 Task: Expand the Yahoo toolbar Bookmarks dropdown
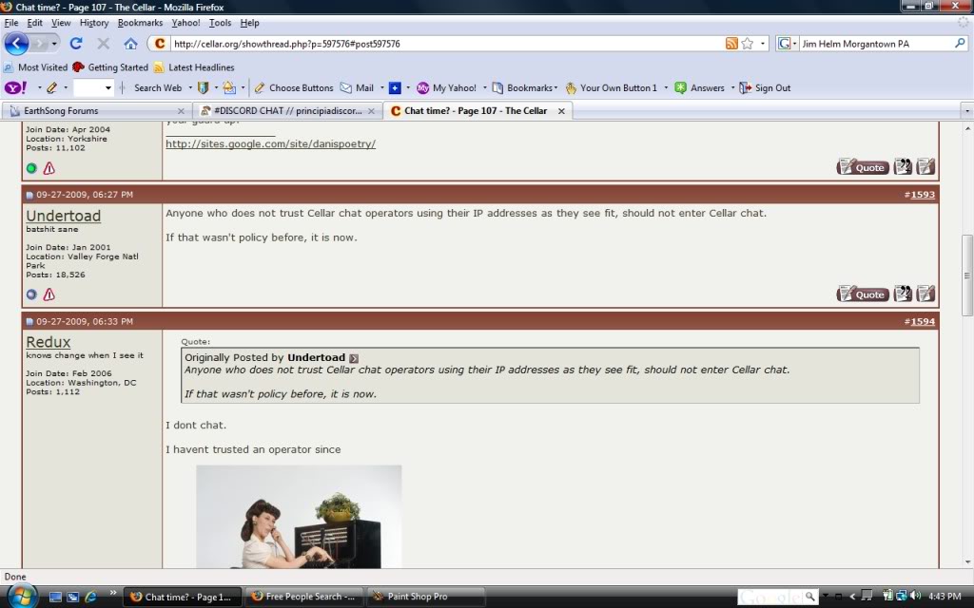point(555,87)
